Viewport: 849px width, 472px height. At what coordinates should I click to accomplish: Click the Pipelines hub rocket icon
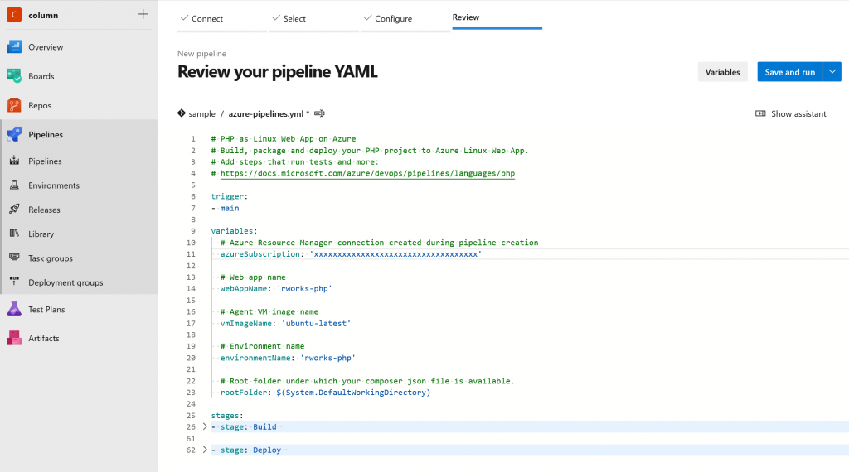click(x=14, y=135)
